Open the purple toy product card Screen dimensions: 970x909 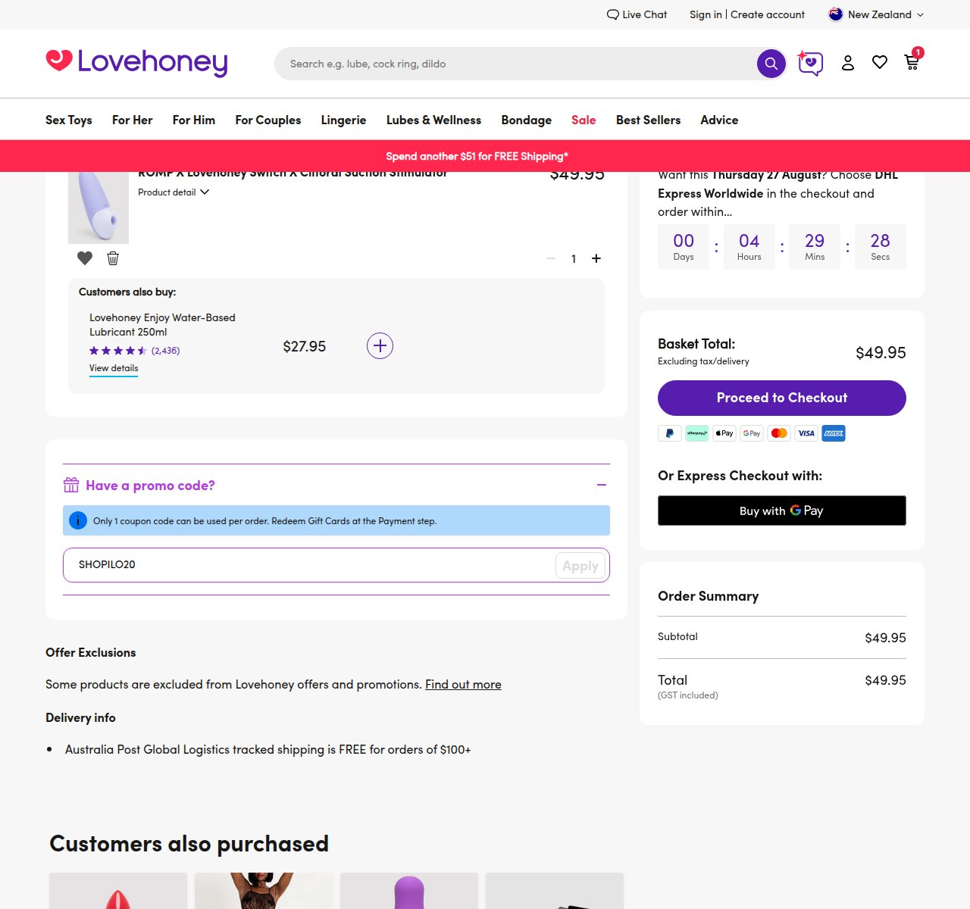point(409,891)
